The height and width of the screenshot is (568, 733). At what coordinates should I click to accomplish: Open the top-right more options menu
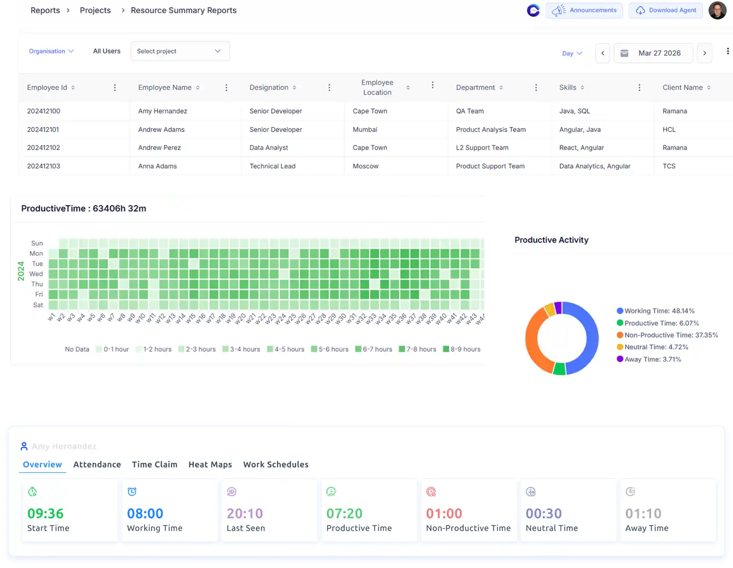point(727,51)
